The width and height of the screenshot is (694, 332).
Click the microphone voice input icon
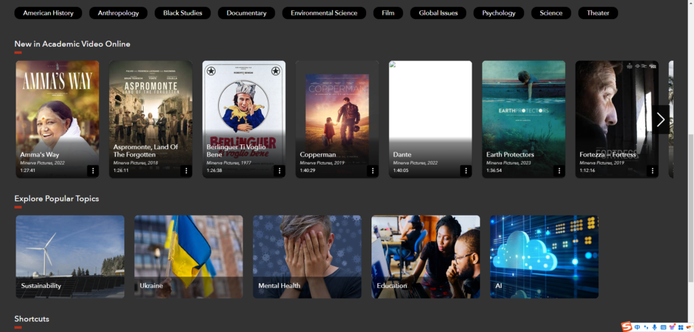coord(655,327)
